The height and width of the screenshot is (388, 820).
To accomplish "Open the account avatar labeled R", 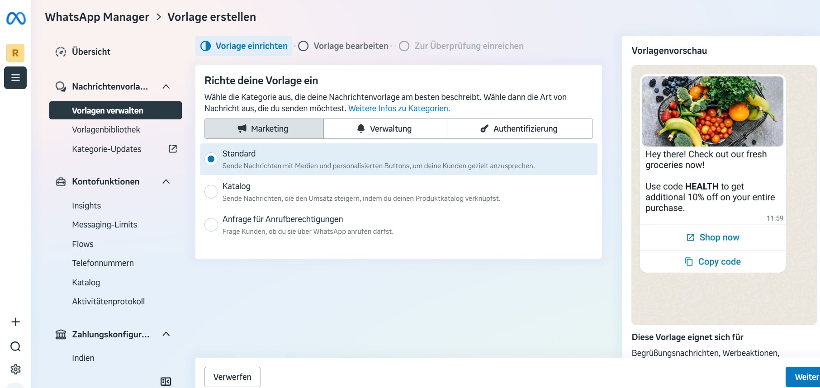I will 15,53.
